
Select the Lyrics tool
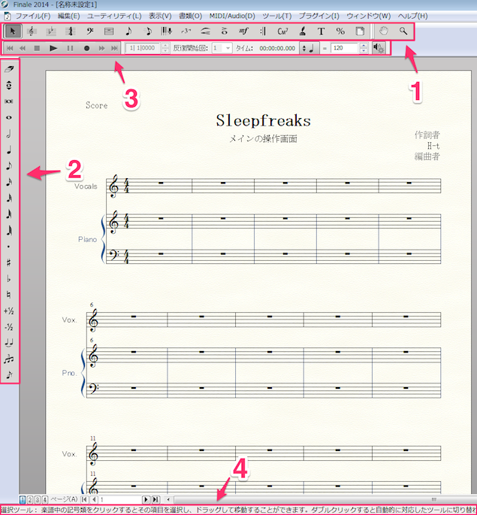click(x=302, y=32)
